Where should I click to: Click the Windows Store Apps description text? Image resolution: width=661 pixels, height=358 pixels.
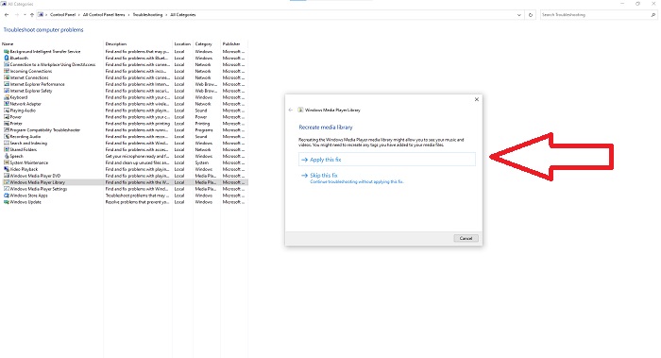tap(137, 196)
